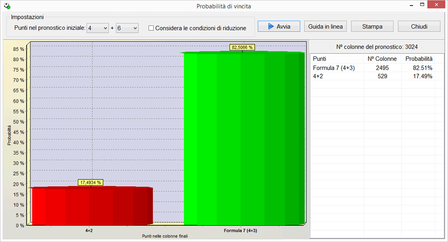Select the Formula 7 (4+3) table row

(334, 68)
